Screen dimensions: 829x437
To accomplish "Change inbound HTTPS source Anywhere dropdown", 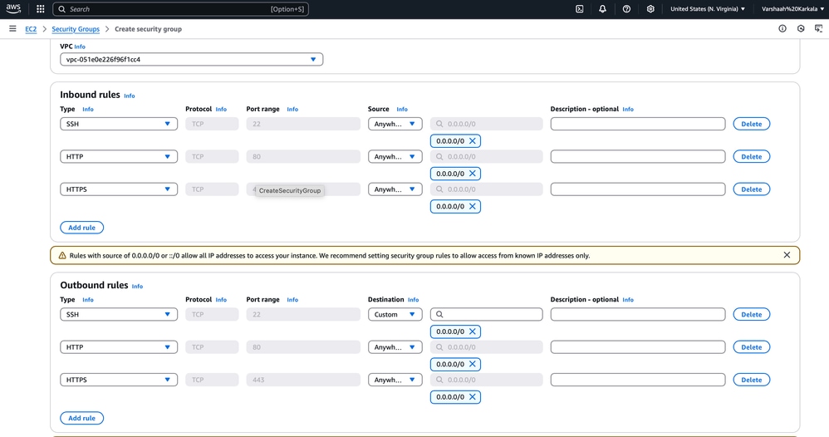I will coord(395,189).
